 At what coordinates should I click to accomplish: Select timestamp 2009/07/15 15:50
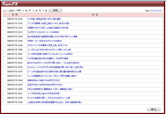(x=15, y=58)
